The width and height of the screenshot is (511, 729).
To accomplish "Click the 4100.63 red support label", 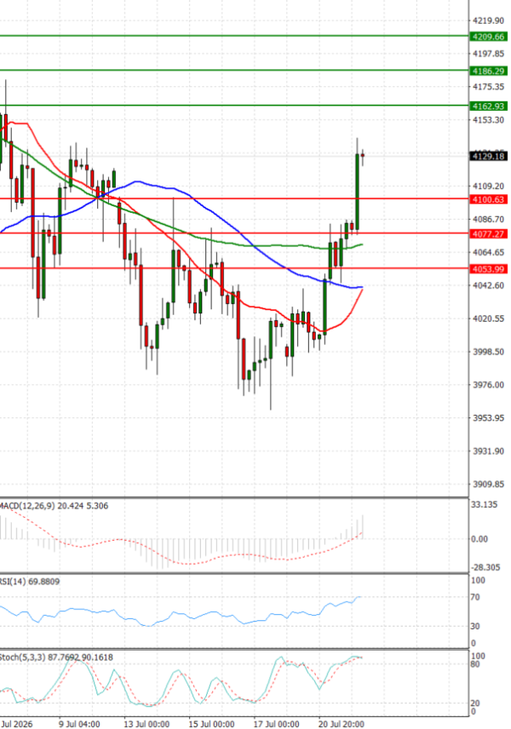I will point(488,199).
